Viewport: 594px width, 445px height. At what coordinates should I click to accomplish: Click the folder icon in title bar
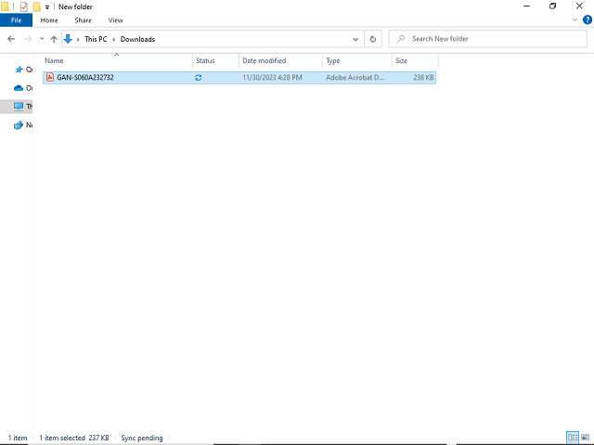point(5,6)
